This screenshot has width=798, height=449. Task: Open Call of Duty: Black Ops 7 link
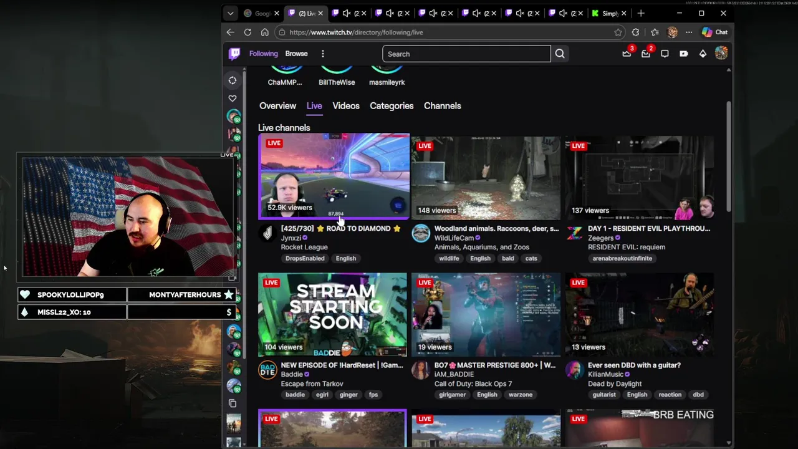click(473, 384)
